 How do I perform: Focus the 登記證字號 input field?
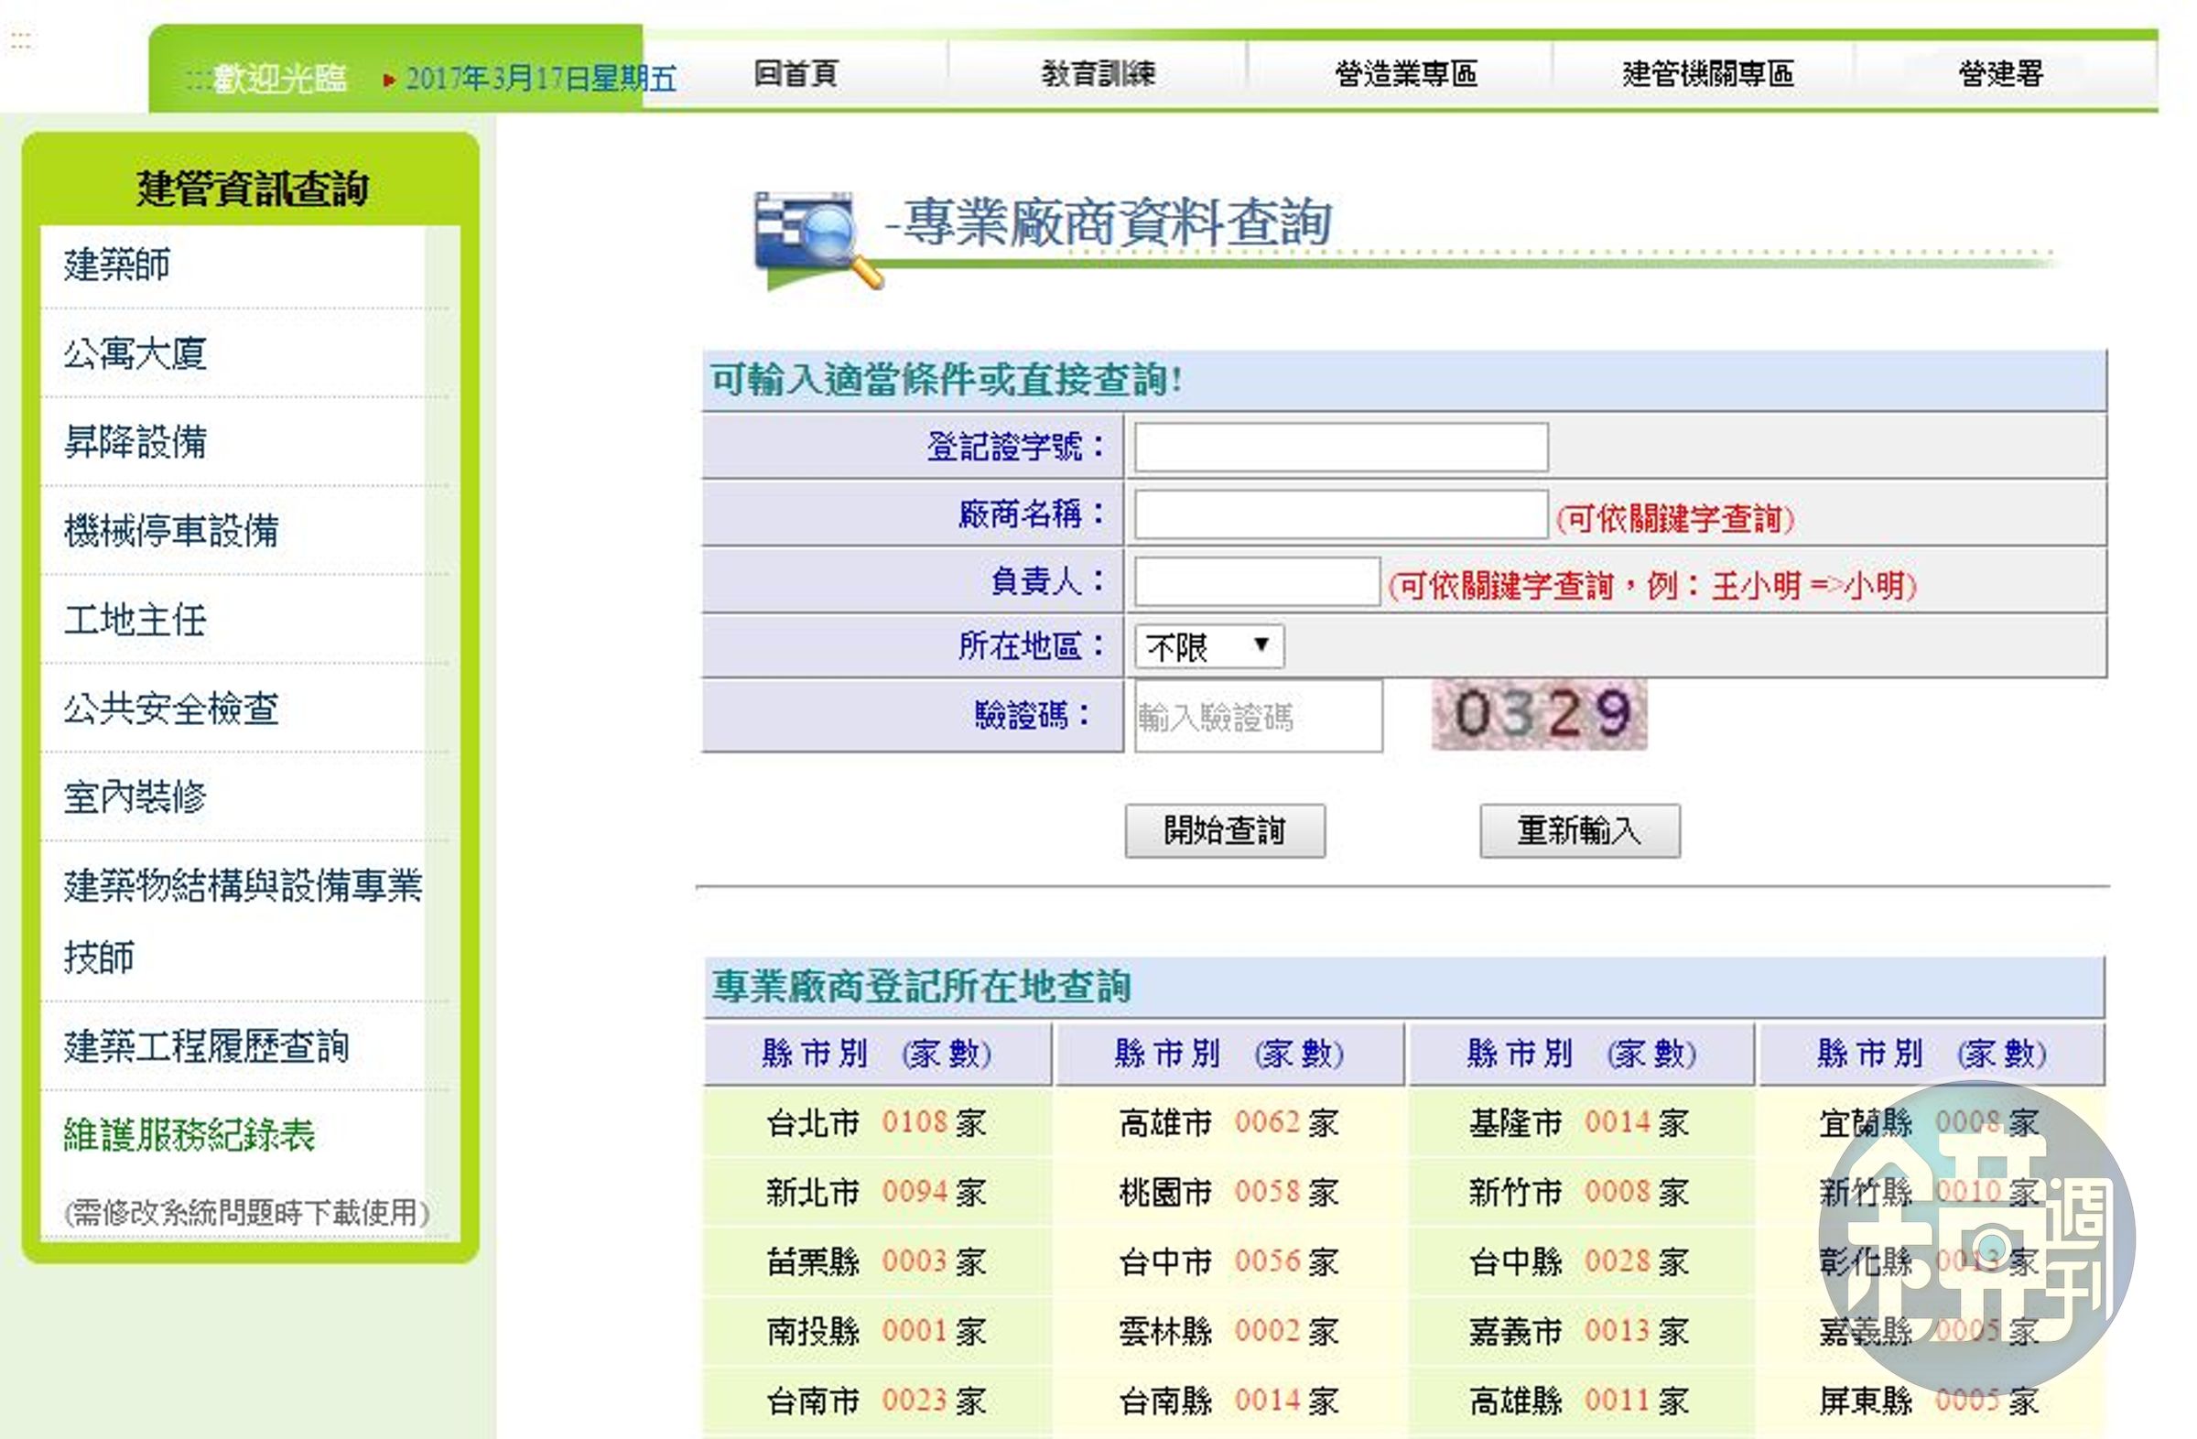pos(1340,447)
